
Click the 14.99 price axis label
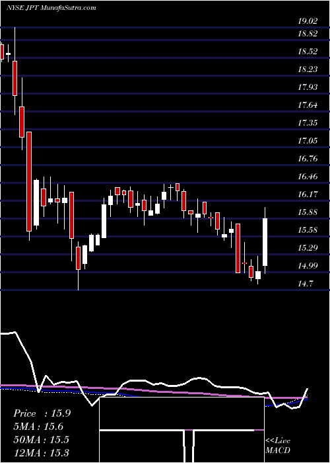[308, 265]
